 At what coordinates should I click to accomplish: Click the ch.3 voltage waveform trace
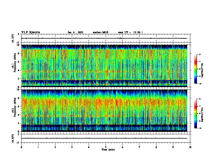104,138
